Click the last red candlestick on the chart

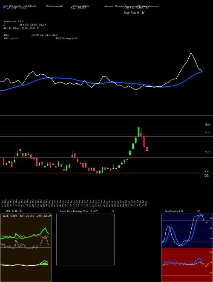tap(147, 149)
